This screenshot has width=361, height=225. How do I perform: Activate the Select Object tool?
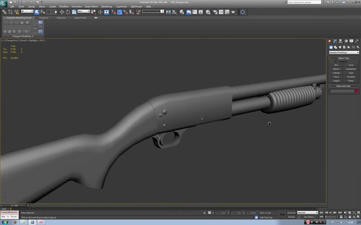(37, 12)
